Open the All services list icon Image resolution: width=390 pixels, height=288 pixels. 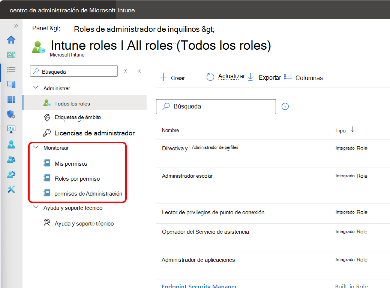tap(11, 70)
